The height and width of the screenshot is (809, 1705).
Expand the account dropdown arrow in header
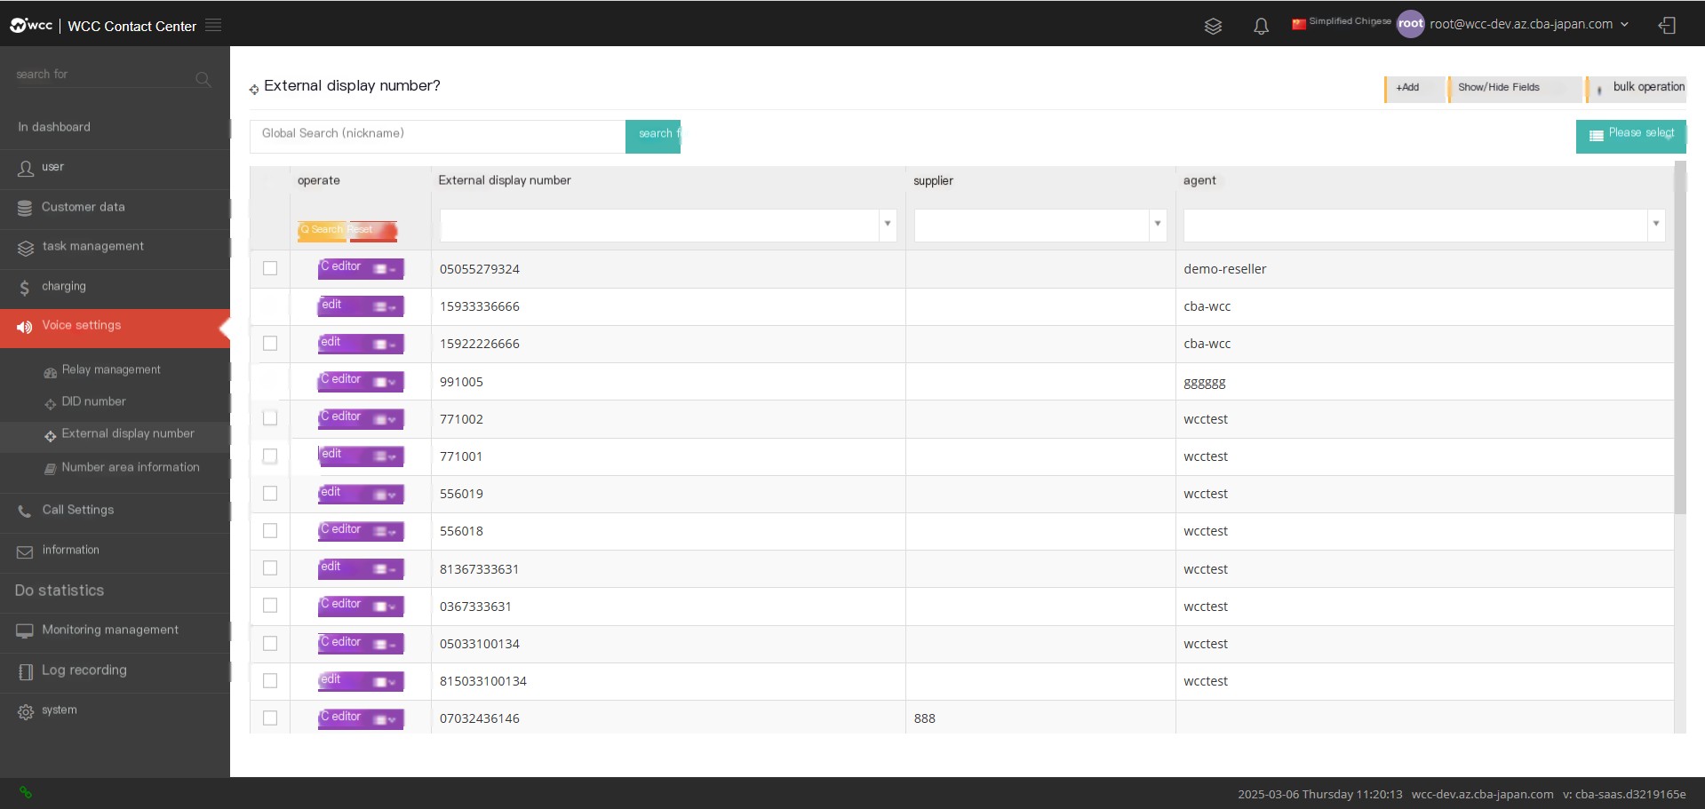pyautogui.click(x=1624, y=25)
